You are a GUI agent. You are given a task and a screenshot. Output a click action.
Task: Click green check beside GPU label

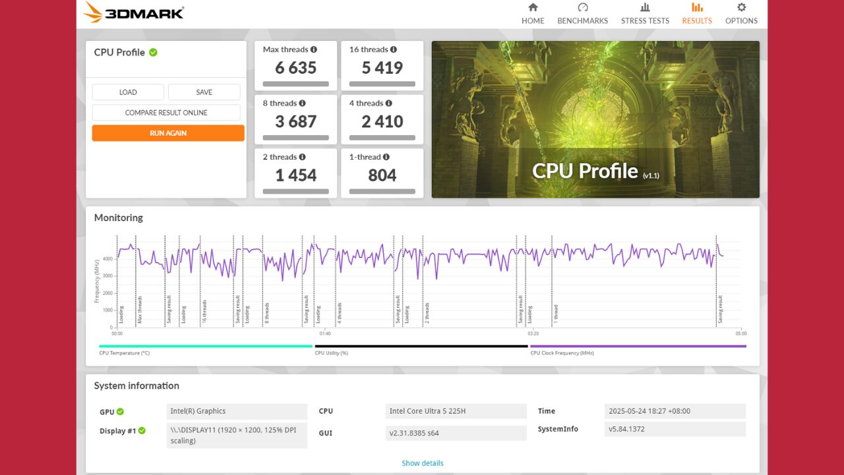[x=120, y=412]
